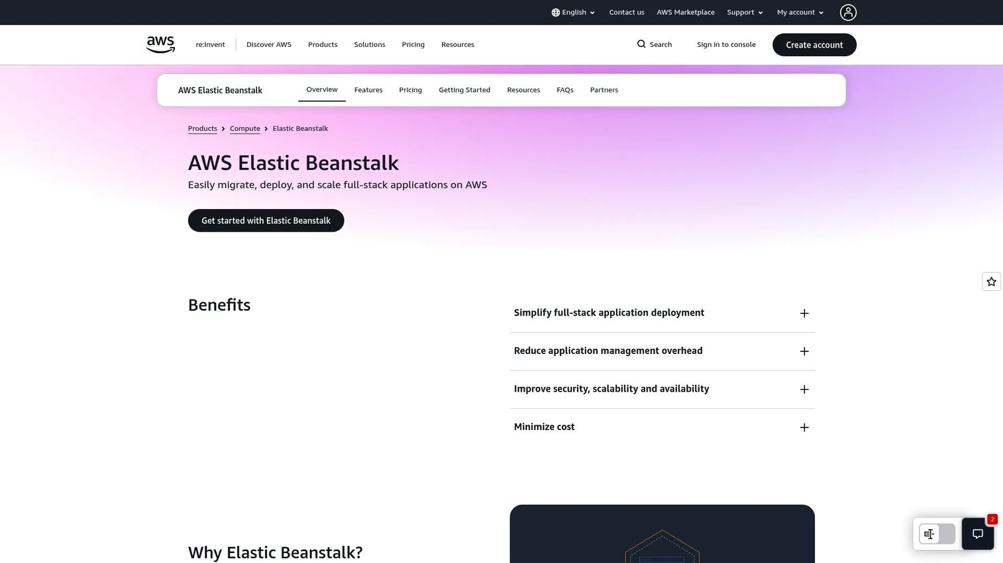Open the user profile icon
1003x563 pixels.
pyautogui.click(x=848, y=12)
